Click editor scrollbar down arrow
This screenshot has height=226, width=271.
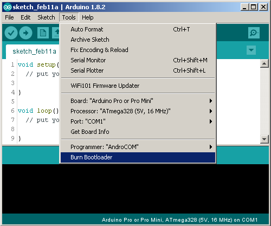tap(264, 139)
